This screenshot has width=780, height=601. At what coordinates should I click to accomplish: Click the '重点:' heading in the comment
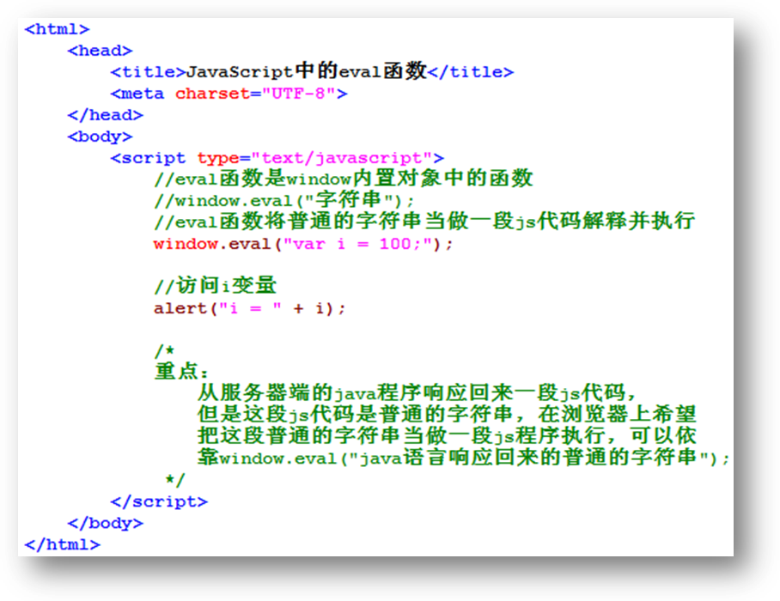[x=181, y=372]
